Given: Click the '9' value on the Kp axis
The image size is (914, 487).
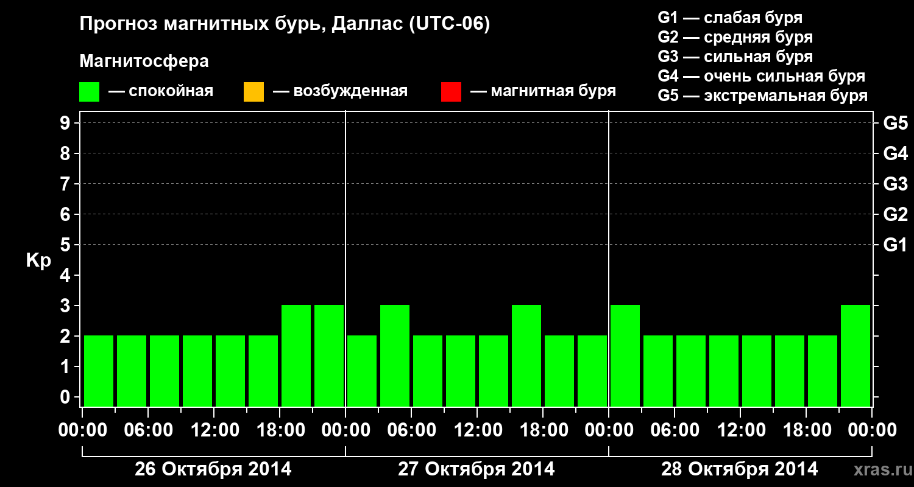Looking at the screenshot, I should [66, 124].
